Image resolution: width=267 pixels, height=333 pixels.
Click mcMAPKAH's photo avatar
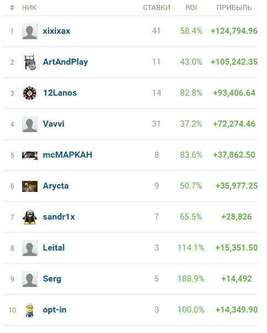(x=30, y=155)
